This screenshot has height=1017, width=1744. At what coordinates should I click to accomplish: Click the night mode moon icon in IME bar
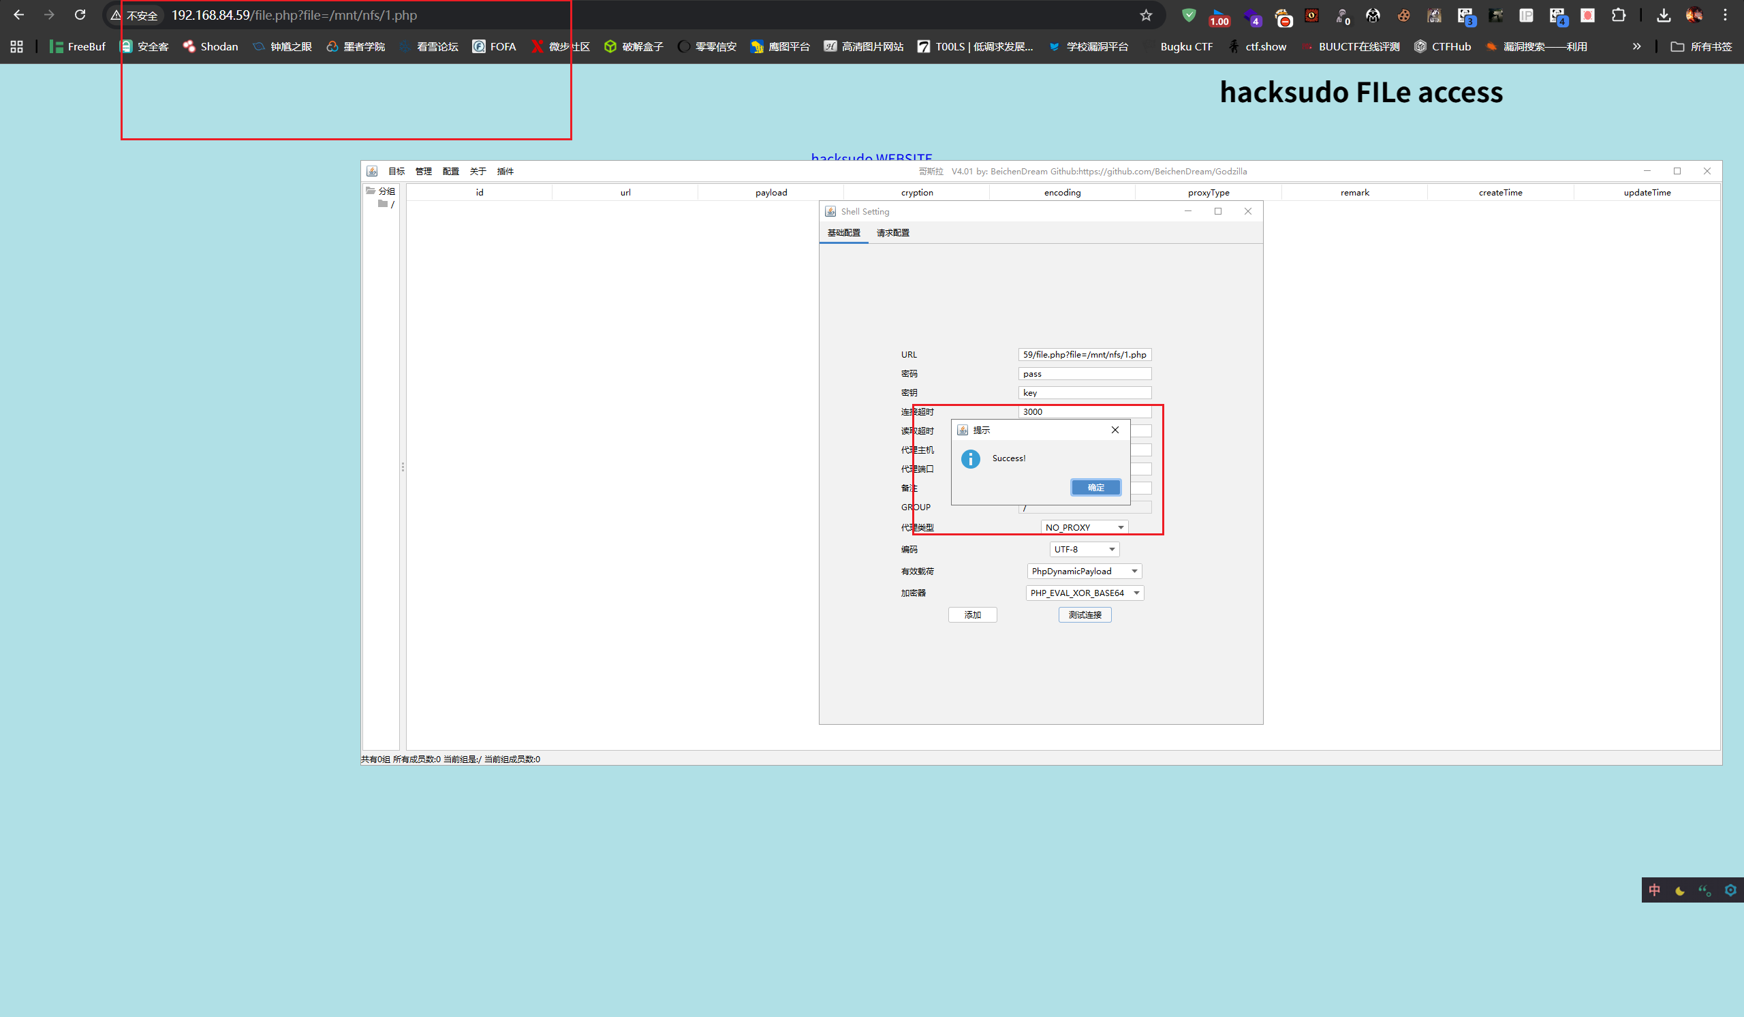click(x=1680, y=890)
